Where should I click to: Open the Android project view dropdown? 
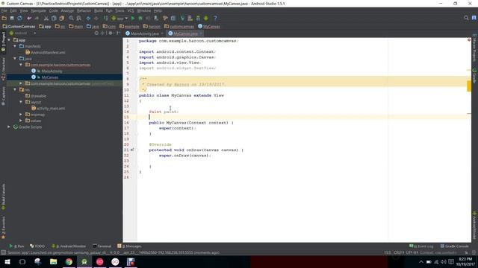[22, 33]
